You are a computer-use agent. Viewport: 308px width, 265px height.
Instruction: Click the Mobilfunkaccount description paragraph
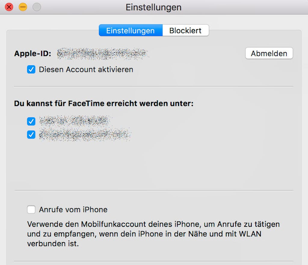pos(153,234)
